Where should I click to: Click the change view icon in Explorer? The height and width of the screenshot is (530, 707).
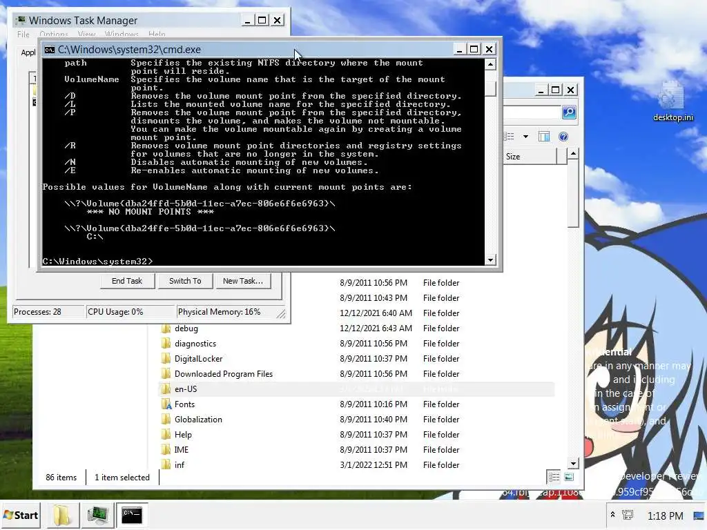pos(509,137)
